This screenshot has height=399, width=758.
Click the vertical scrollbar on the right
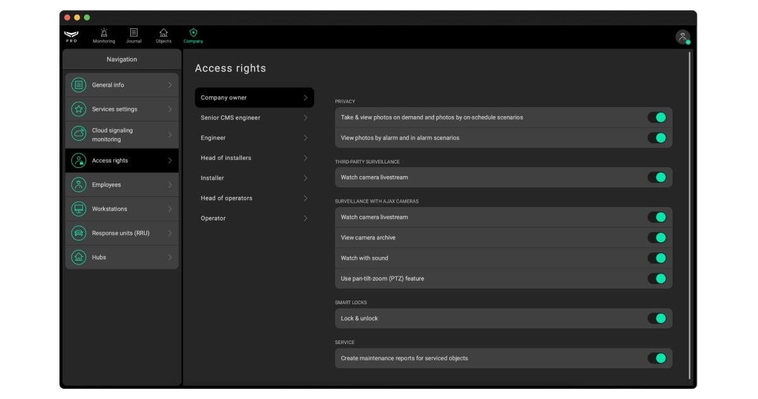click(x=689, y=215)
